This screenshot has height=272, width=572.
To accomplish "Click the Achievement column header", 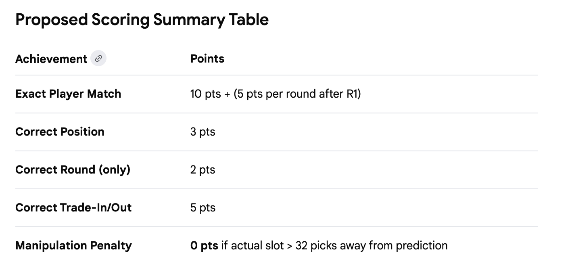I will (51, 59).
